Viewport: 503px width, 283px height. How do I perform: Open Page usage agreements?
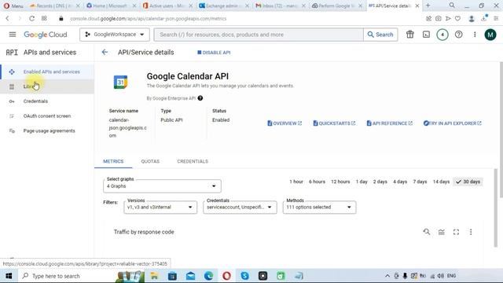47,130
